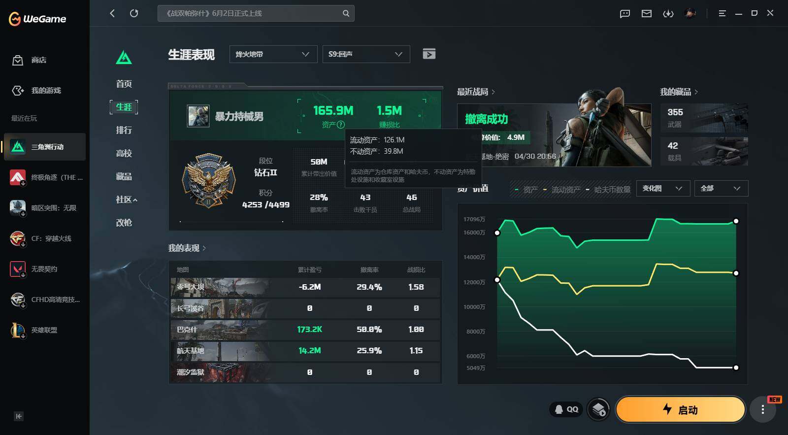Open the hamburger main menu icon
Image resolution: width=788 pixels, height=435 pixels.
[x=722, y=14]
